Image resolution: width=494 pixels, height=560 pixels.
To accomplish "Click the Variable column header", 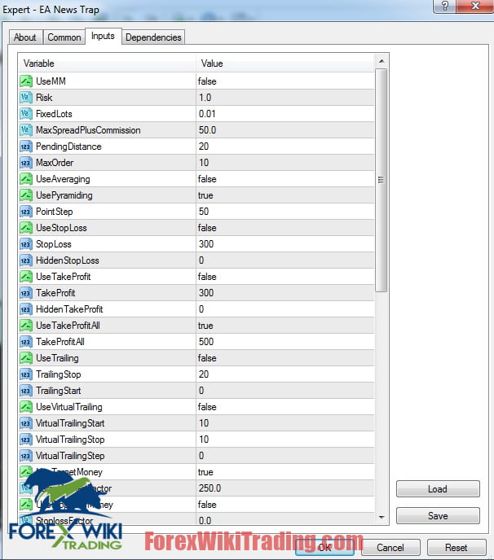I will 108,63.
